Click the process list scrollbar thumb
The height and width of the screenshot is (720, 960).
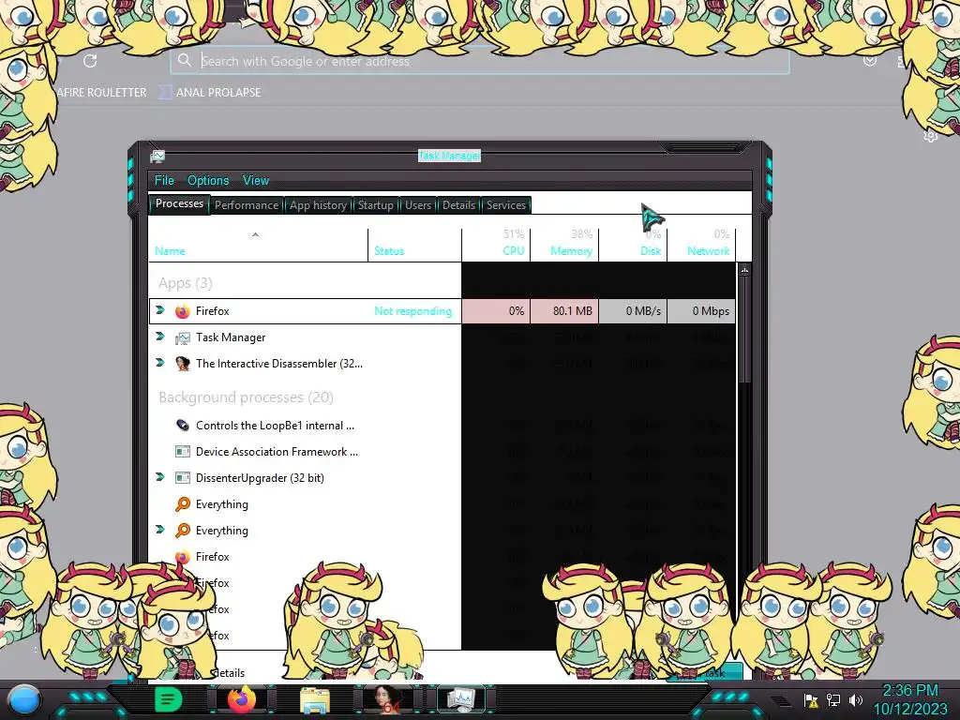click(x=744, y=329)
